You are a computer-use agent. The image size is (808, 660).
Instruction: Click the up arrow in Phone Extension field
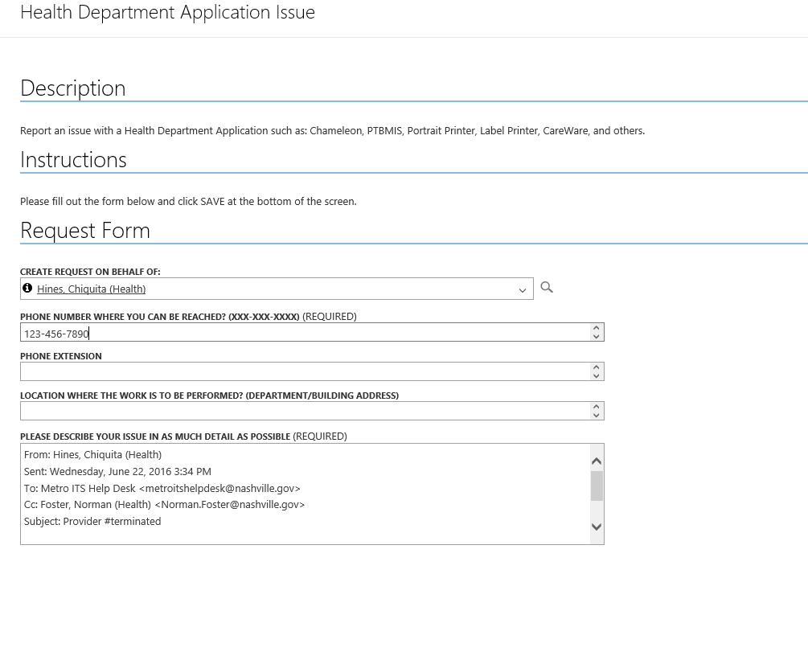pyautogui.click(x=597, y=367)
